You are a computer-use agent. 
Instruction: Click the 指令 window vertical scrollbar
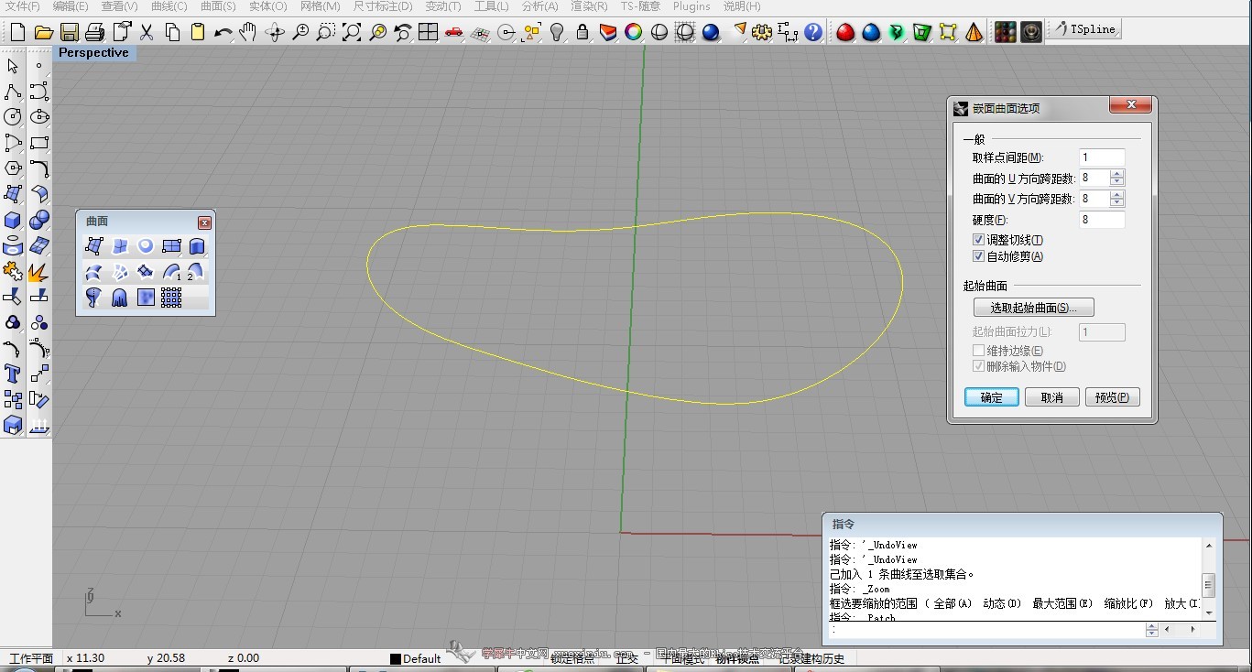(x=1209, y=580)
